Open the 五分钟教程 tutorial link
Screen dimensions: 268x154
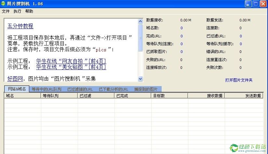click(x=20, y=26)
